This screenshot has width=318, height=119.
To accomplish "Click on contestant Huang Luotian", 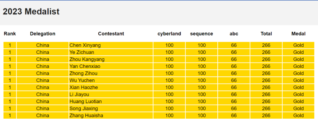I will [86, 102].
